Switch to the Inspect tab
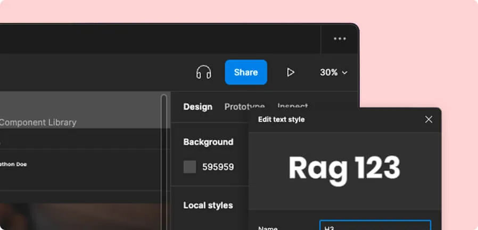The height and width of the screenshot is (230, 478). coord(292,105)
